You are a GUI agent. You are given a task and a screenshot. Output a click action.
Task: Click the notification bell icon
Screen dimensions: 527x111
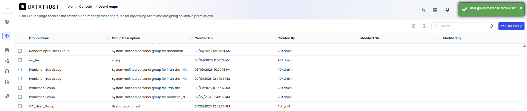coord(447,10)
